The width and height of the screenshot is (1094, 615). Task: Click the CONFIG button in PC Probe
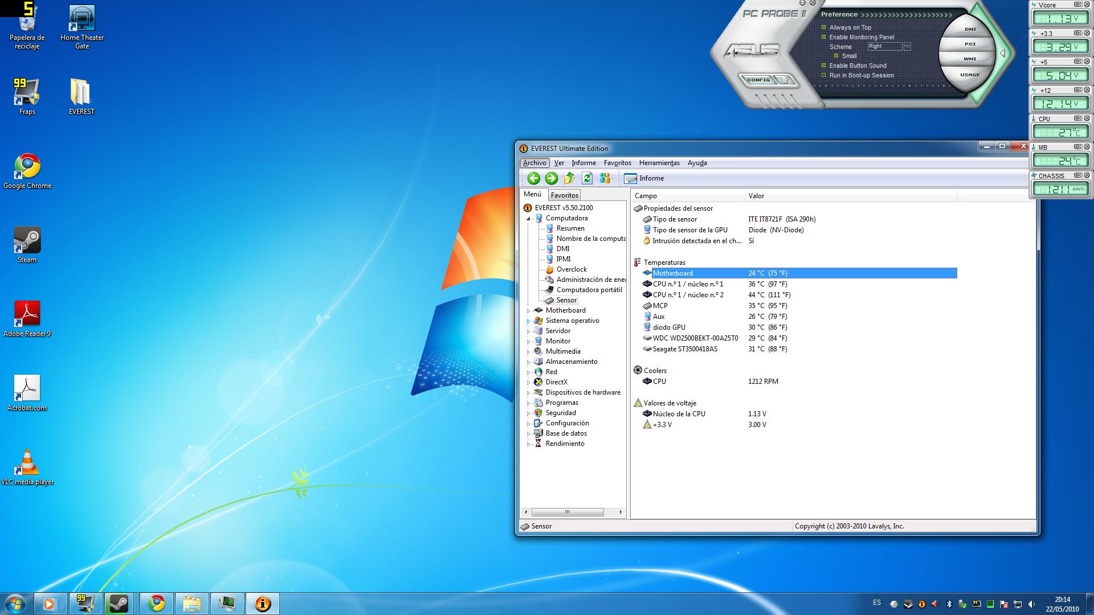(758, 80)
